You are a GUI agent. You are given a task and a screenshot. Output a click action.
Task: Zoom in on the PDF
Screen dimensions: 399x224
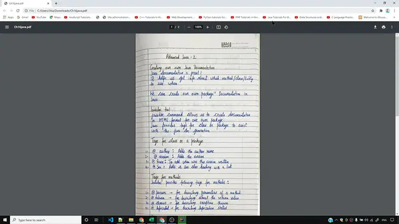pos(208,27)
